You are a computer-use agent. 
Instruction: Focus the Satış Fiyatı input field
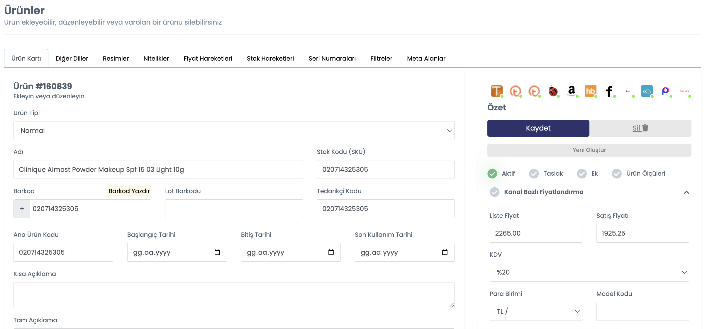pos(643,233)
